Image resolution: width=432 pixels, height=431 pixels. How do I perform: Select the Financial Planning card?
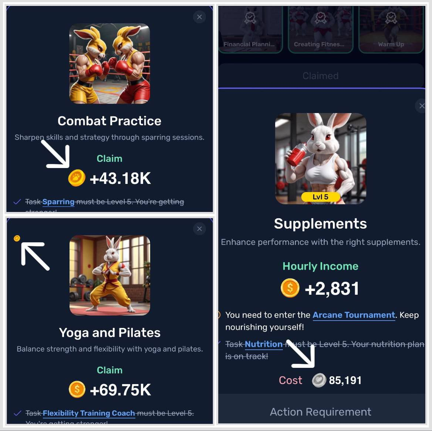click(250, 30)
